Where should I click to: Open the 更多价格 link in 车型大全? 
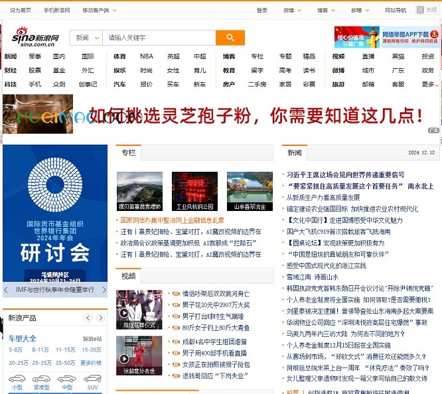pos(91,363)
